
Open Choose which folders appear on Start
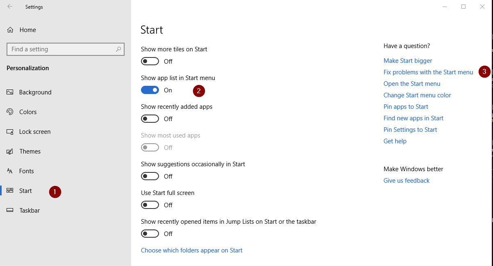coord(191,250)
